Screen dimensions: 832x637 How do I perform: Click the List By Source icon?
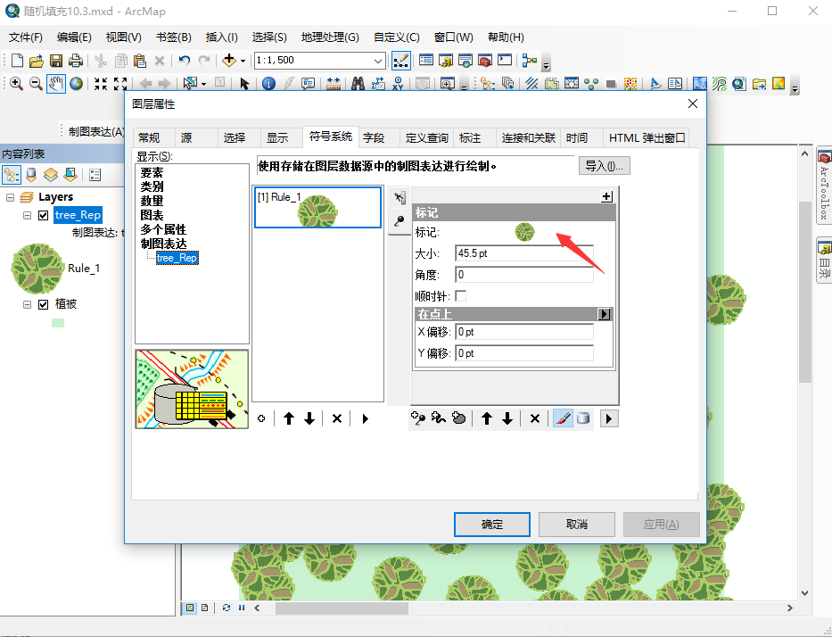click(x=31, y=175)
